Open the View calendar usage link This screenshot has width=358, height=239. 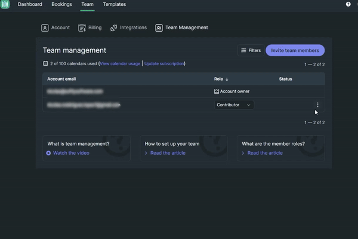coord(120,63)
